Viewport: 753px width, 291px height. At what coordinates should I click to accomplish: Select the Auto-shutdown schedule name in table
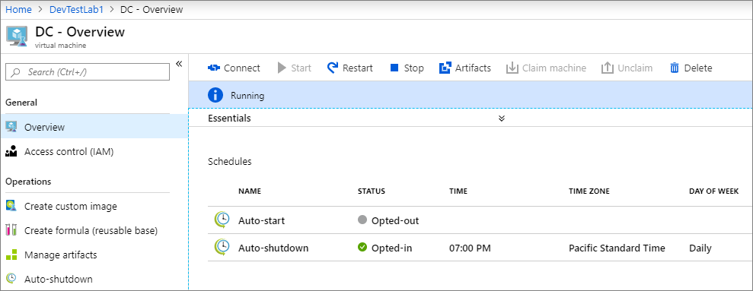pos(273,248)
